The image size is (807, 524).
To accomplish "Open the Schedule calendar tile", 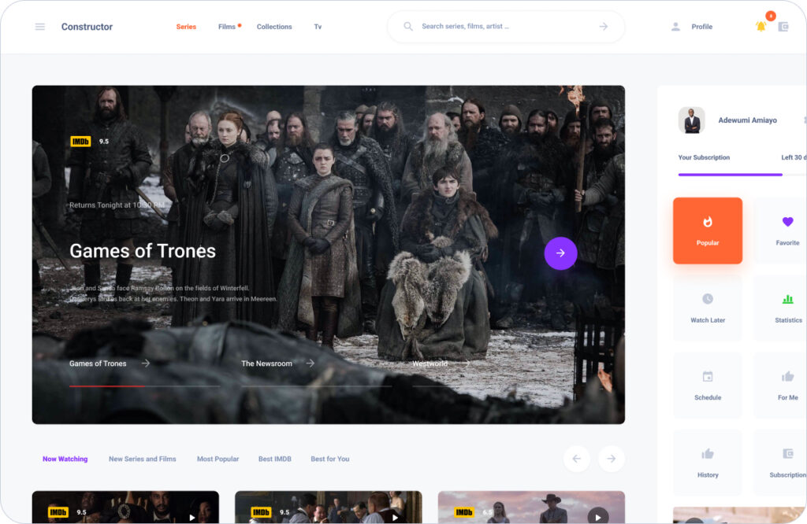I will click(x=708, y=385).
